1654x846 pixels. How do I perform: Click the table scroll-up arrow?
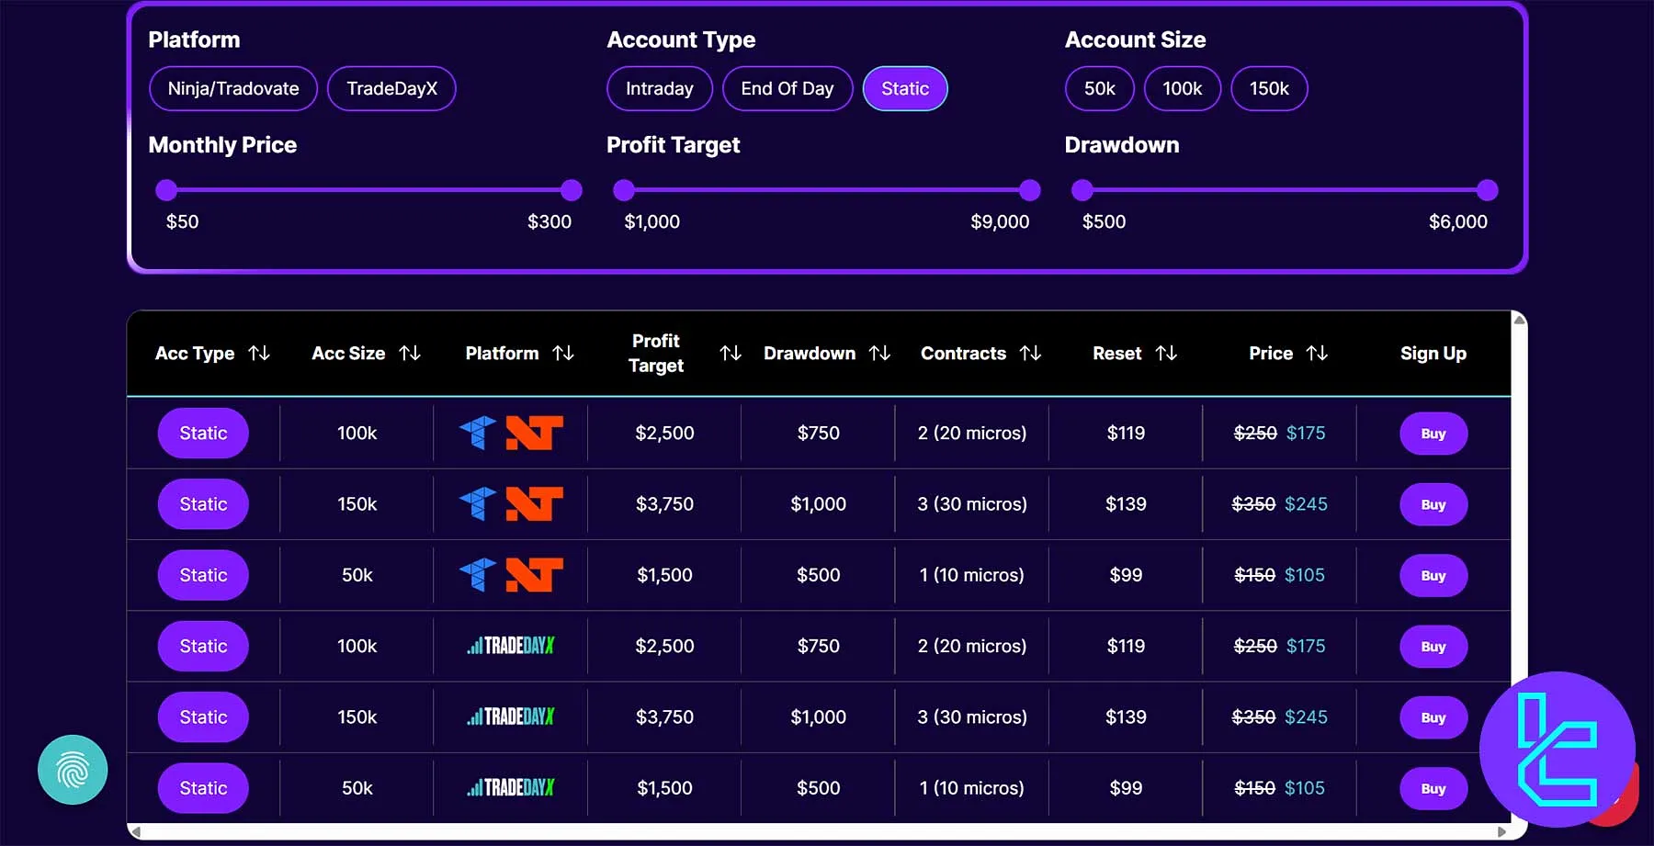pos(1520,320)
